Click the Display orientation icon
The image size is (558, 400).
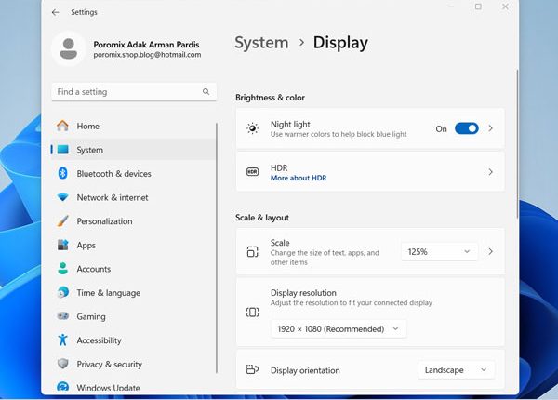tap(252, 369)
